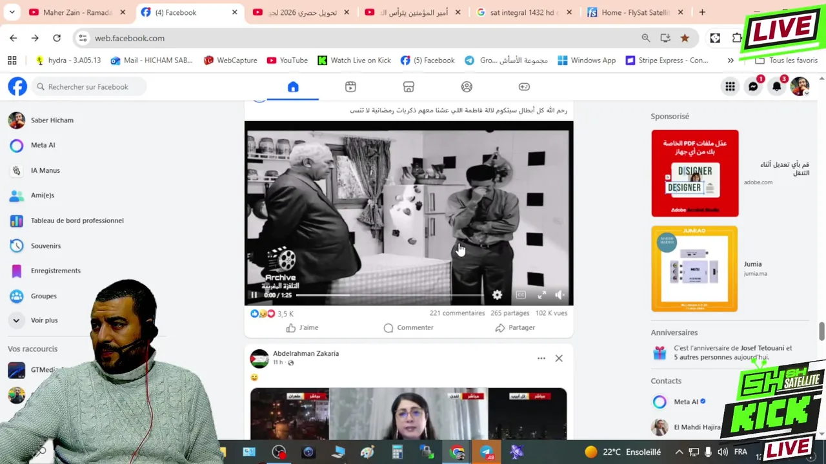This screenshot has width=826, height=464.
Task: Click Partager on the video post
Action: pos(515,327)
